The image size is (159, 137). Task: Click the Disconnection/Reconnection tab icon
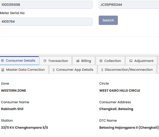[x=102, y=70]
